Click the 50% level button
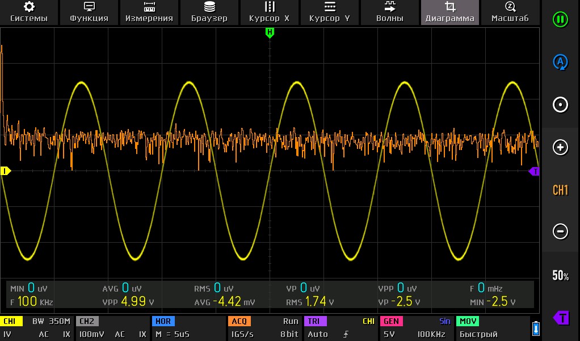This screenshot has width=580, height=341. pyautogui.click(x=560, y=276)
